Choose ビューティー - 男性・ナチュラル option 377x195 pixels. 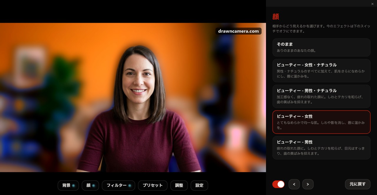coord(321,96)
